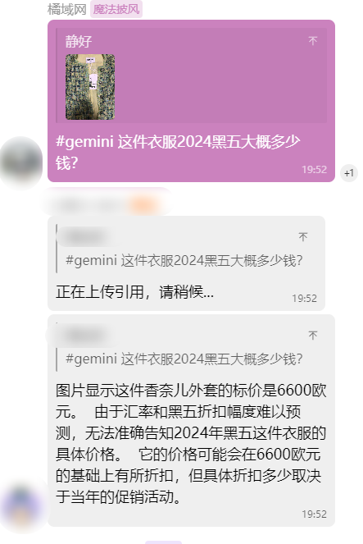363x544 pixels.
Task: Click the blurred orange badge above the second message
Action: [x=143, y=205]
